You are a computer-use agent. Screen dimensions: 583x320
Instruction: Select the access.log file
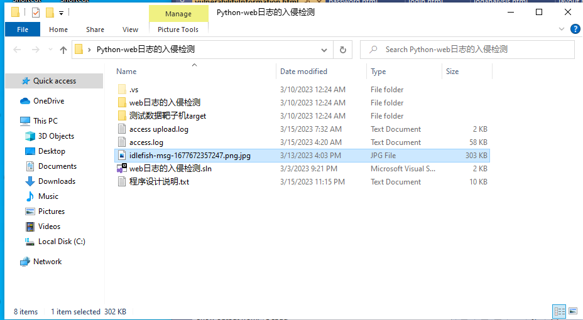[146, 142]
